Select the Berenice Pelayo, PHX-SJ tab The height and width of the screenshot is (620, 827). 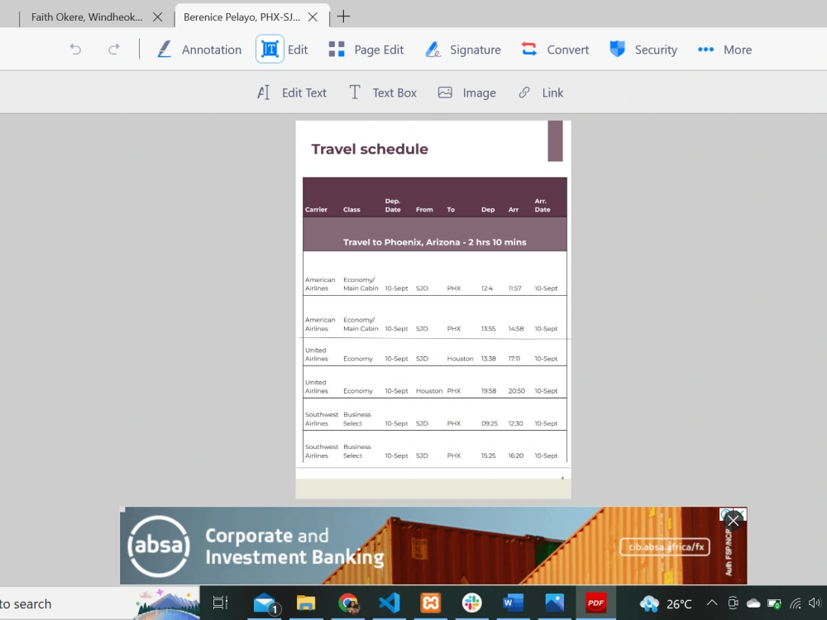241,17
